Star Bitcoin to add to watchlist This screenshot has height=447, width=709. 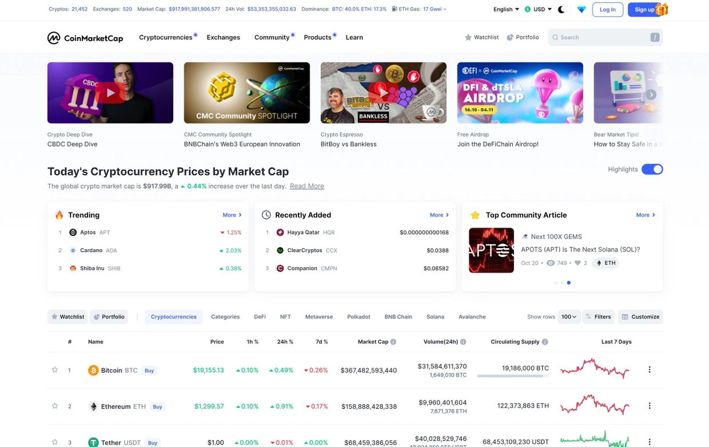pyautogui.click(x=55, y=370)
